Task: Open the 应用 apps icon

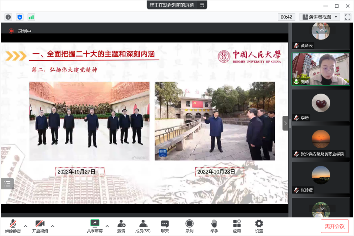Action: [237, 226]
